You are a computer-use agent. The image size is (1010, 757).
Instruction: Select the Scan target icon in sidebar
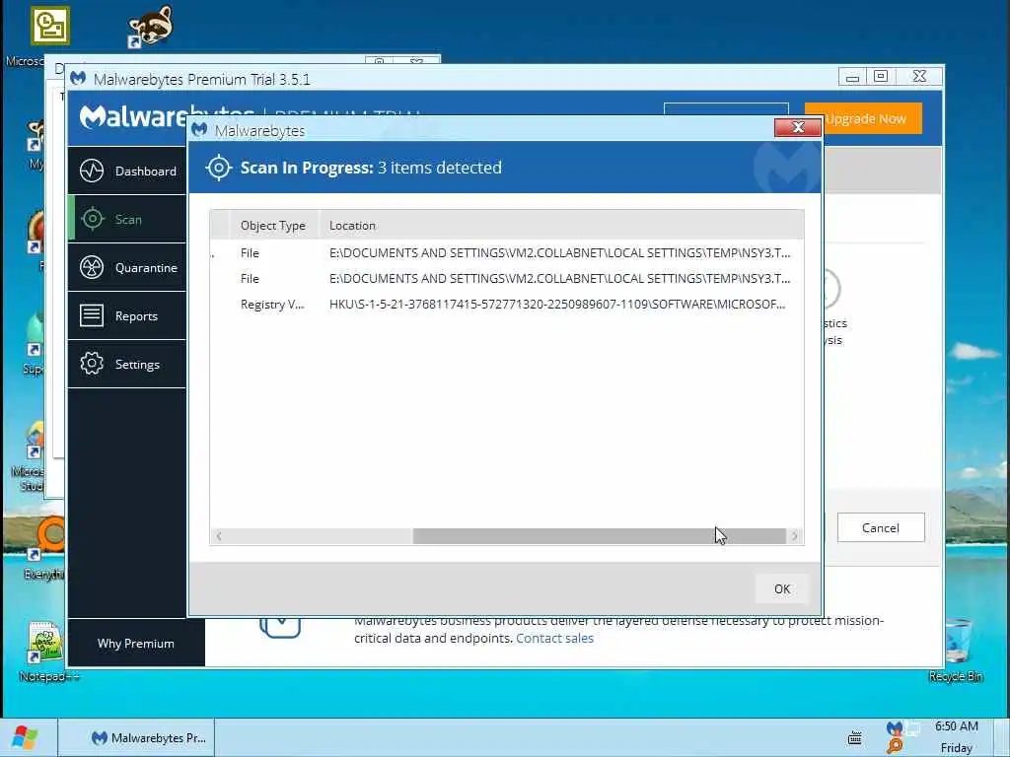tap(92, 219)
